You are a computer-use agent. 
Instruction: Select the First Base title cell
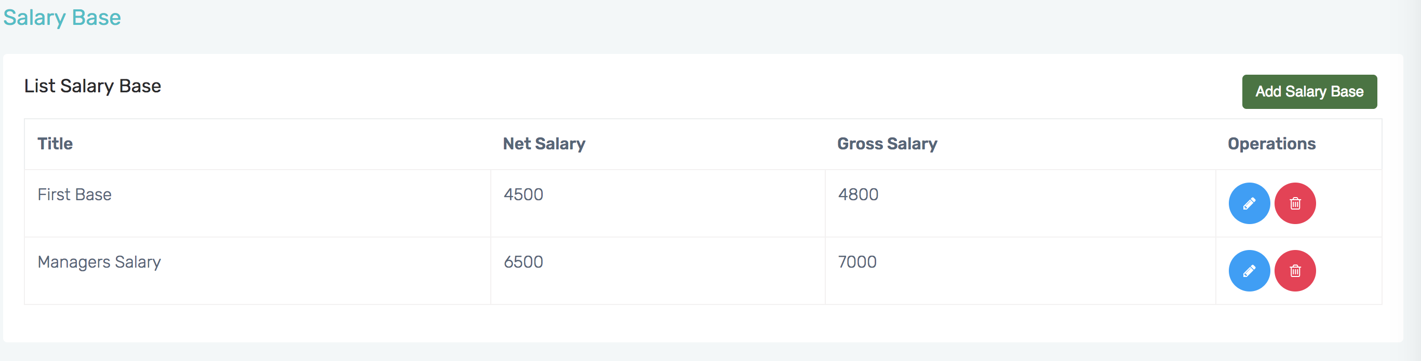(x=74, y=195)
